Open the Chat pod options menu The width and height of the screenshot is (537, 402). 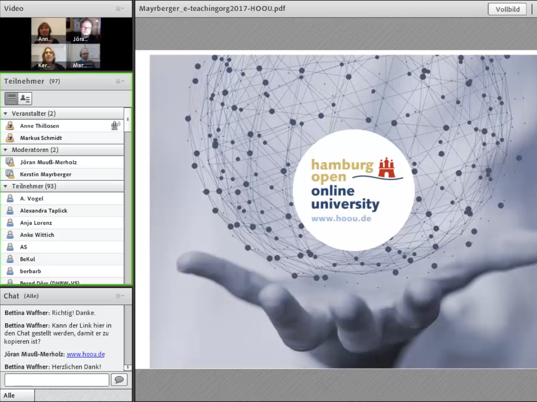[120, 296]
